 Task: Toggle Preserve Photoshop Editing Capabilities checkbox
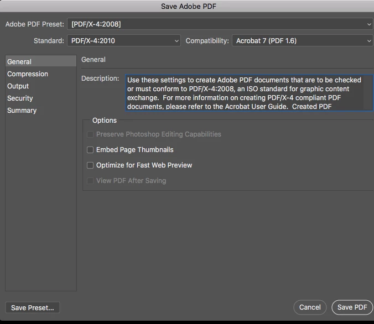click(x=90, y=134)
